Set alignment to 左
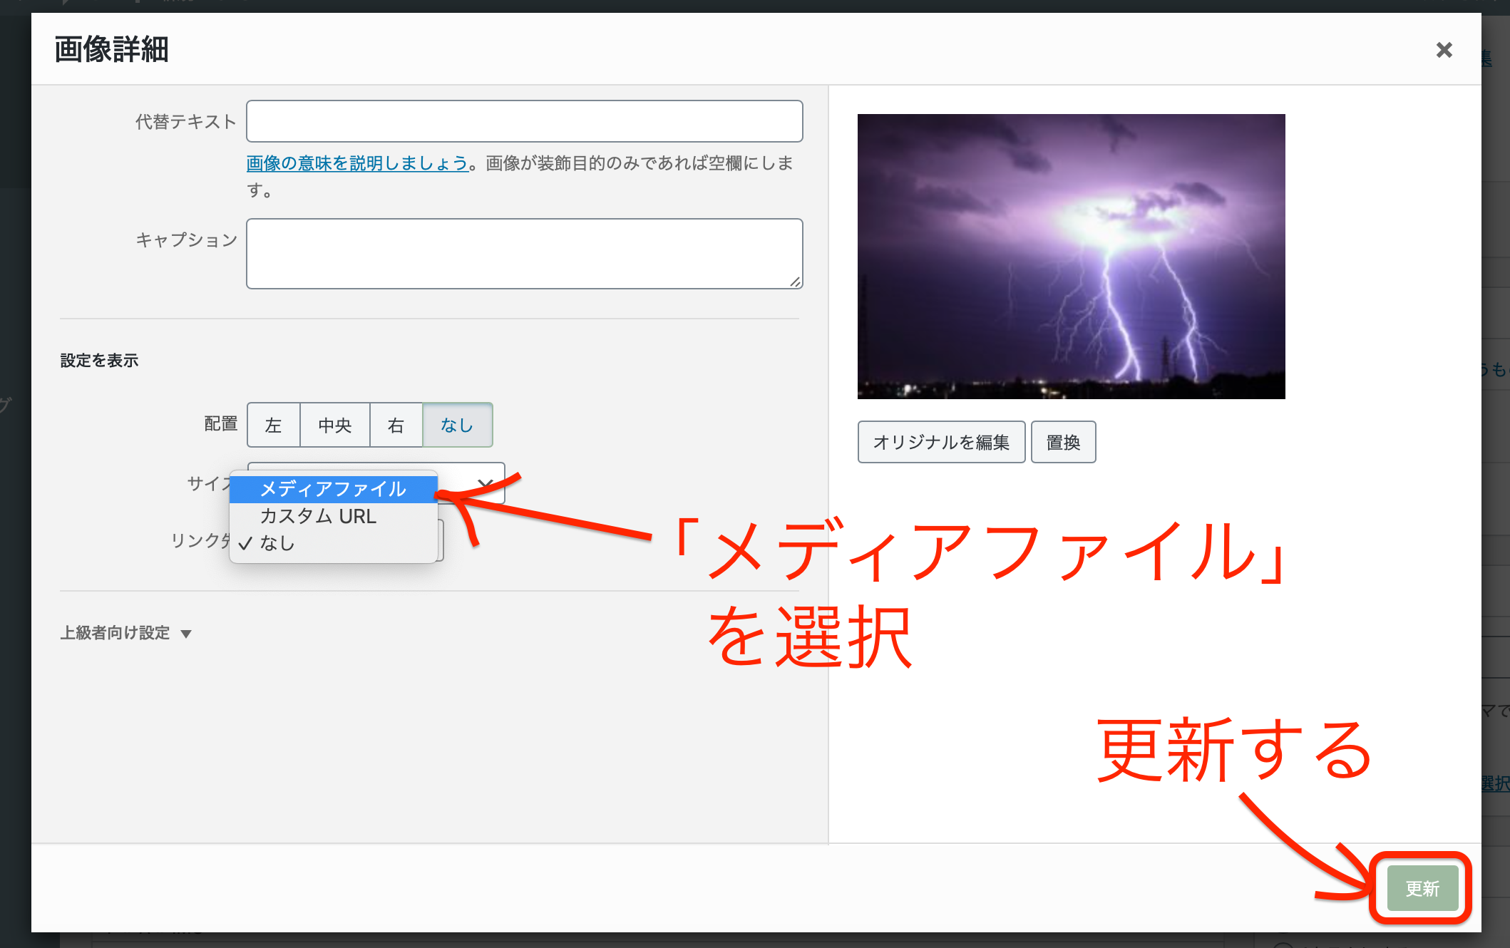Image resolution: width=1510 pixels, height=948 pixels. pyautogui.click(x=273, y=426)
